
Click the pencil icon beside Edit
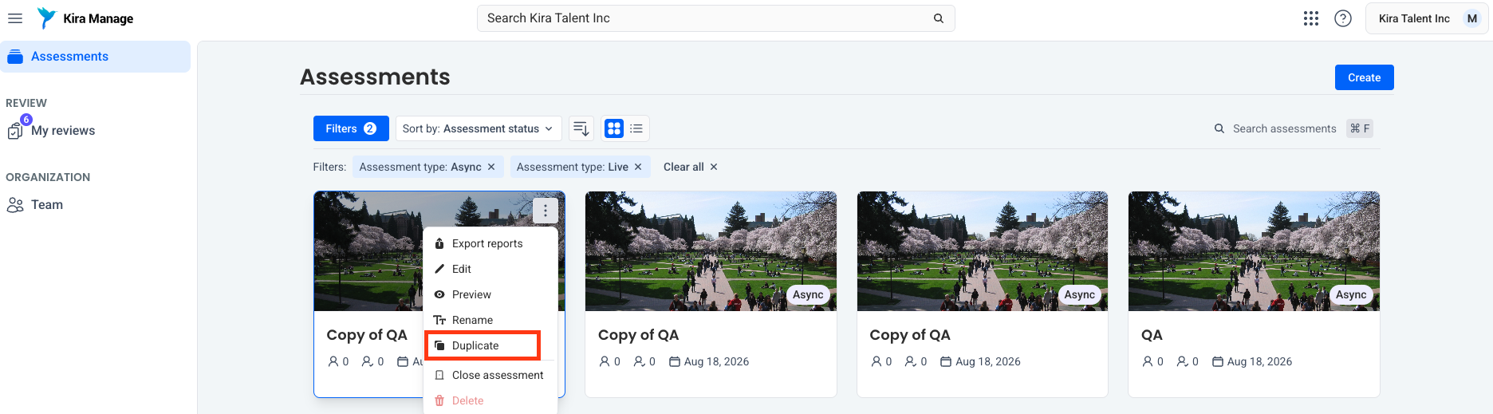(439, 269)
